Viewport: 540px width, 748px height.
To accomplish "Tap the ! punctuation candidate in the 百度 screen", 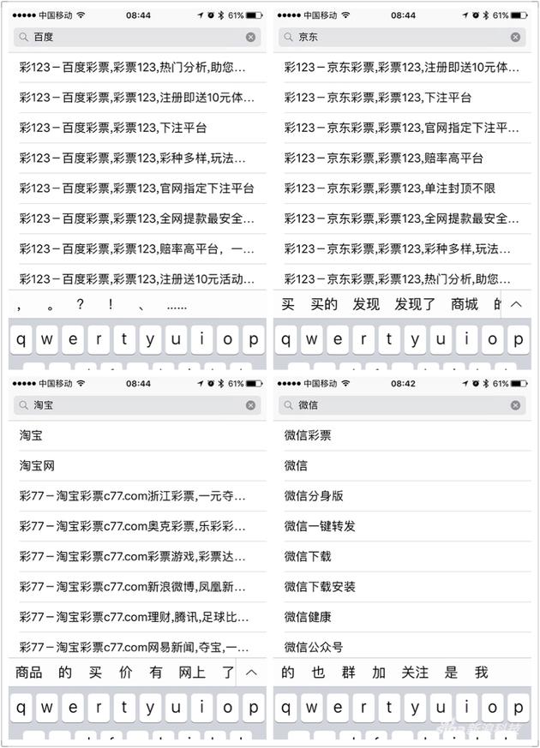I will pyautogui.click(x=111, y=304).
